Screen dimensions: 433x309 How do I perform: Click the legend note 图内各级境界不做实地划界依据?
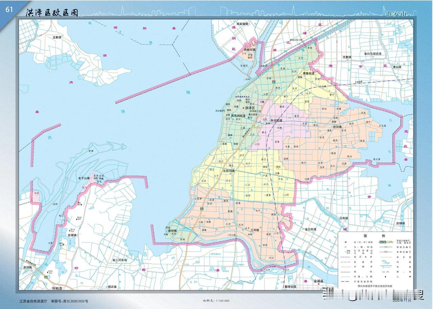pyautogui.click(x=375, y=286)
